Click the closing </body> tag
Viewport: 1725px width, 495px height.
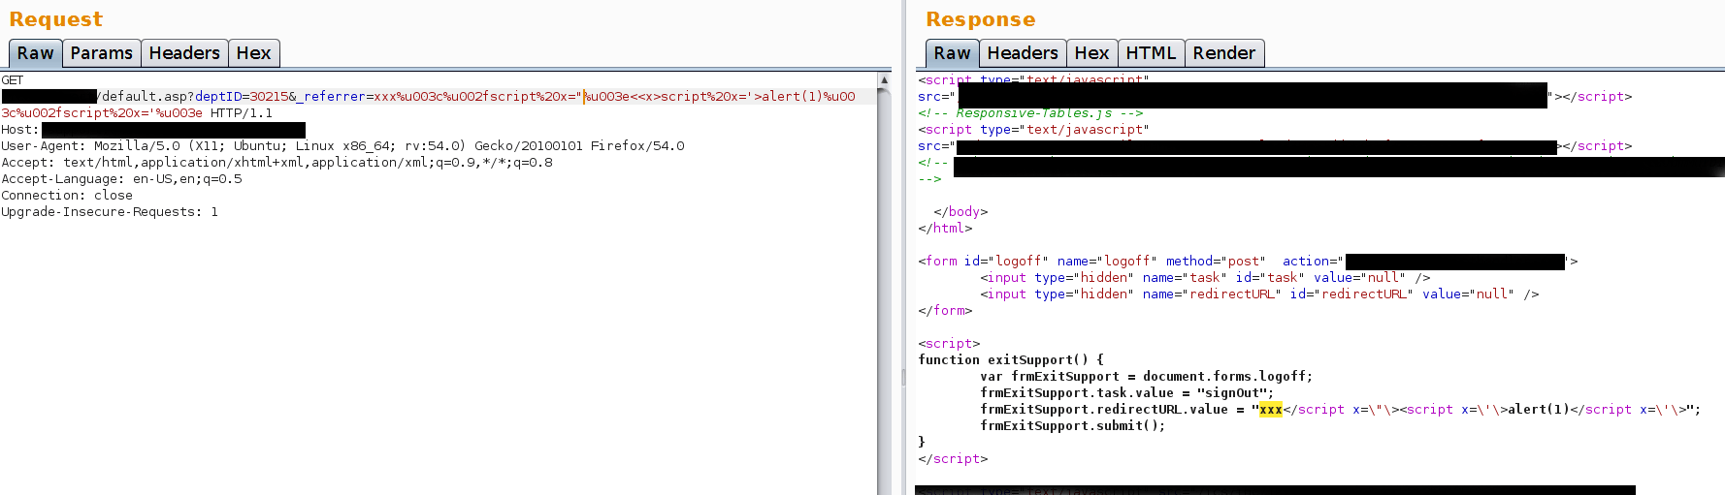point(960,212)
